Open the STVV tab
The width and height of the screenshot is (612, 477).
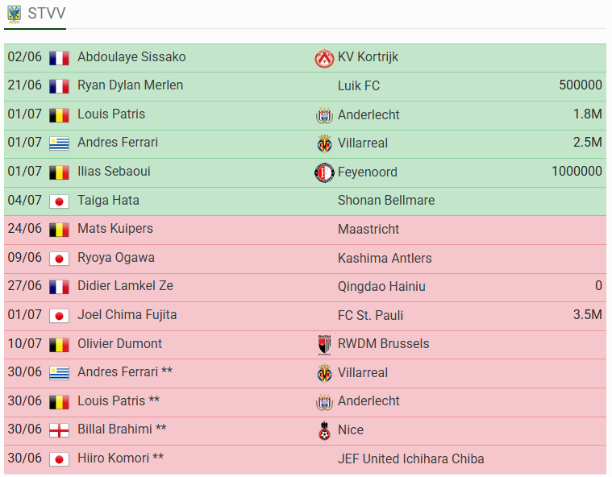tap(35, 15)
